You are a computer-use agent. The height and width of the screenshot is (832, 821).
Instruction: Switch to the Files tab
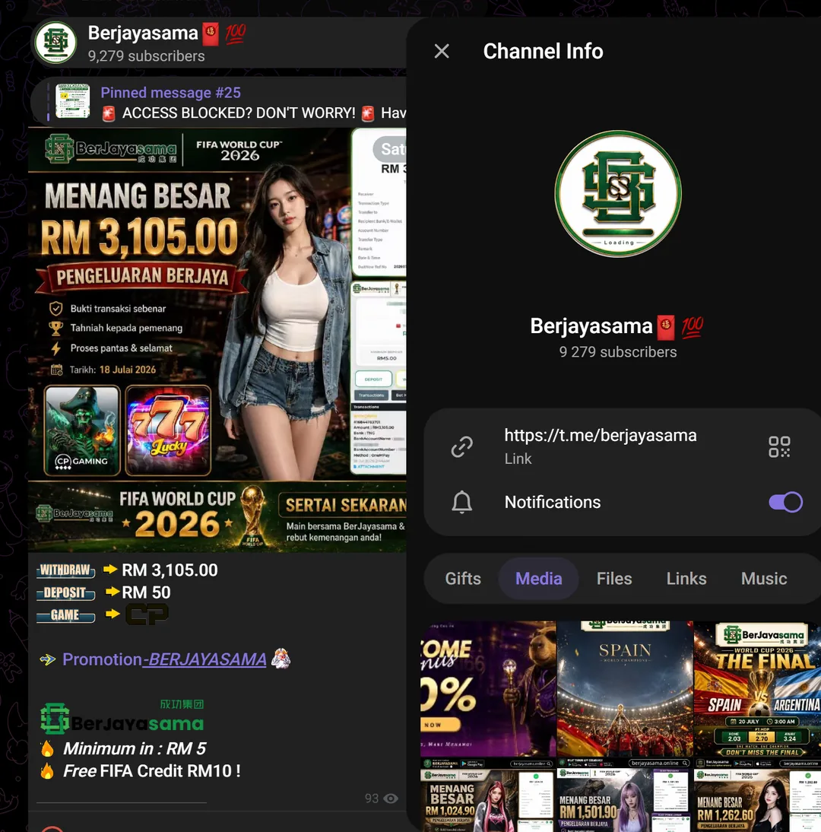pos(614,578)
